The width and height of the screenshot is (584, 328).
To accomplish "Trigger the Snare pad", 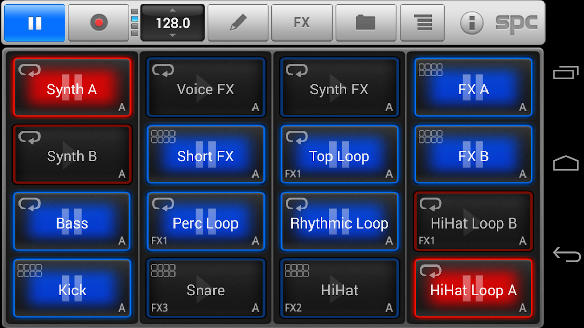I will 206,288.
